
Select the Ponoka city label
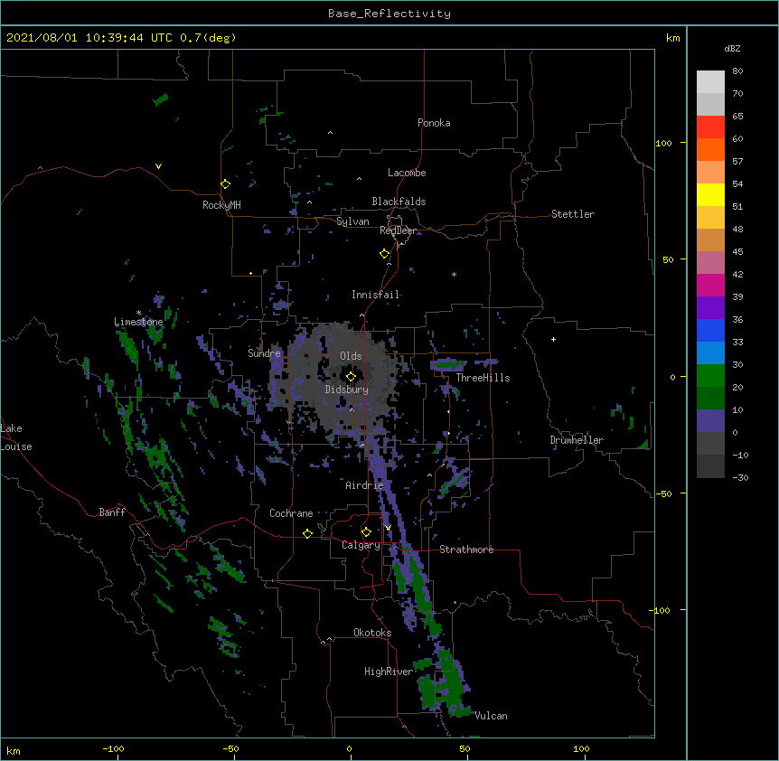click(434, 123)
